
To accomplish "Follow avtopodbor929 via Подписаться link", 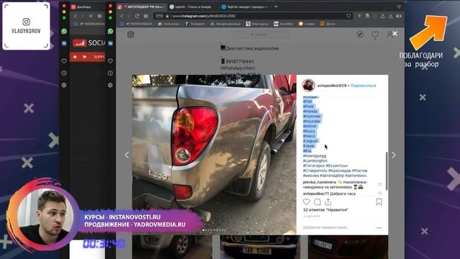I will [x=363, y=86].
